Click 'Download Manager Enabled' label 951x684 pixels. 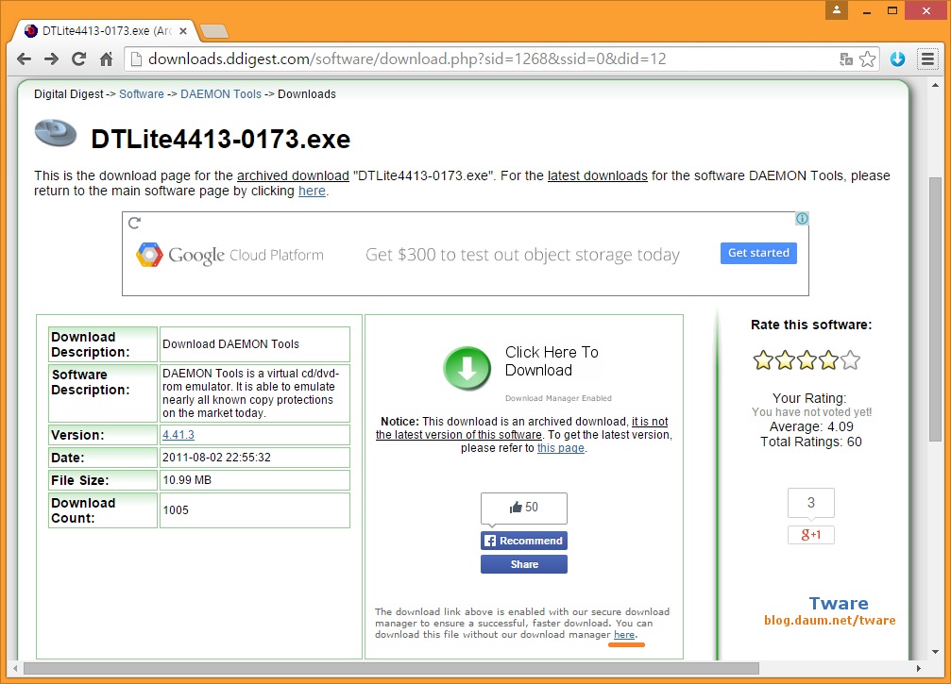coord(558,398)
